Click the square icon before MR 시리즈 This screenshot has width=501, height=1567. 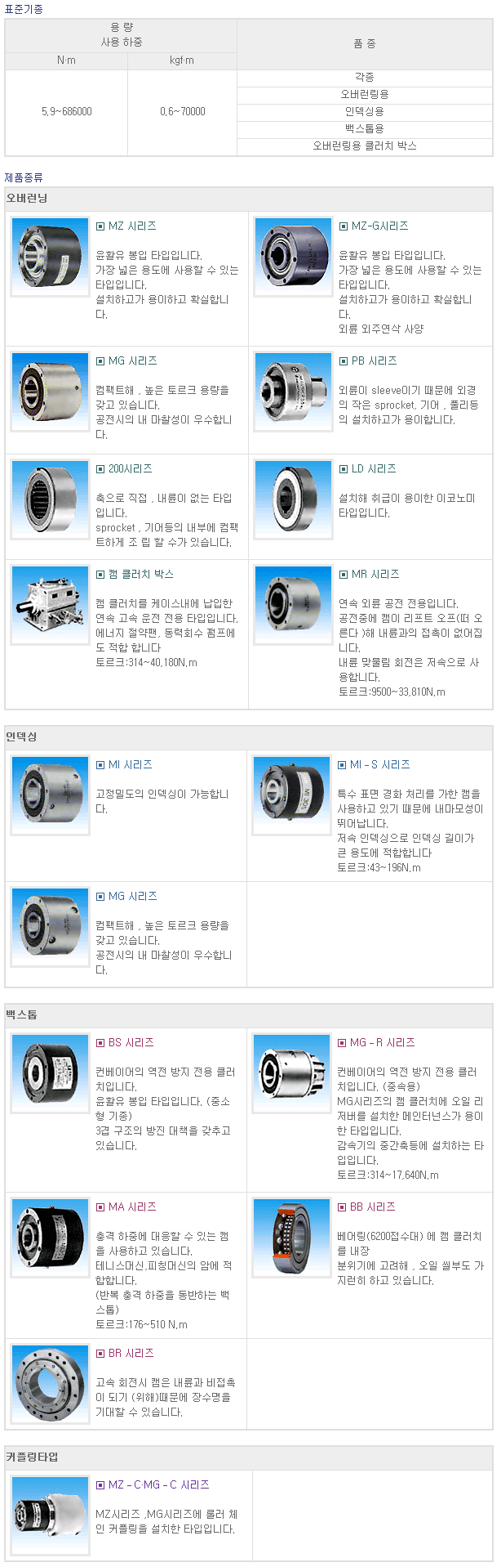(x=344, y=575)
